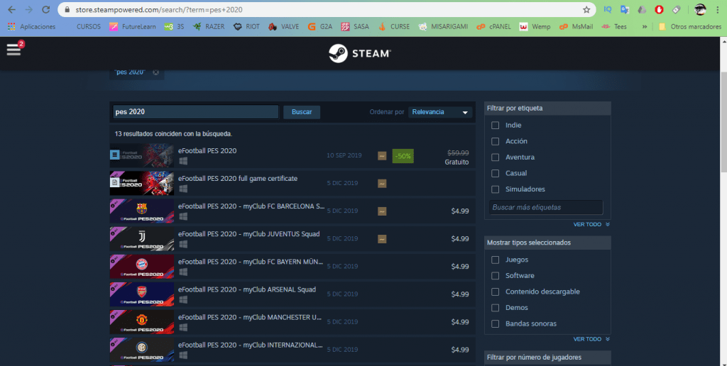Viewport: 727px width, 366px height.
Task: Open the Internazionale Squad thumbnail
Action: pos(142,350)
